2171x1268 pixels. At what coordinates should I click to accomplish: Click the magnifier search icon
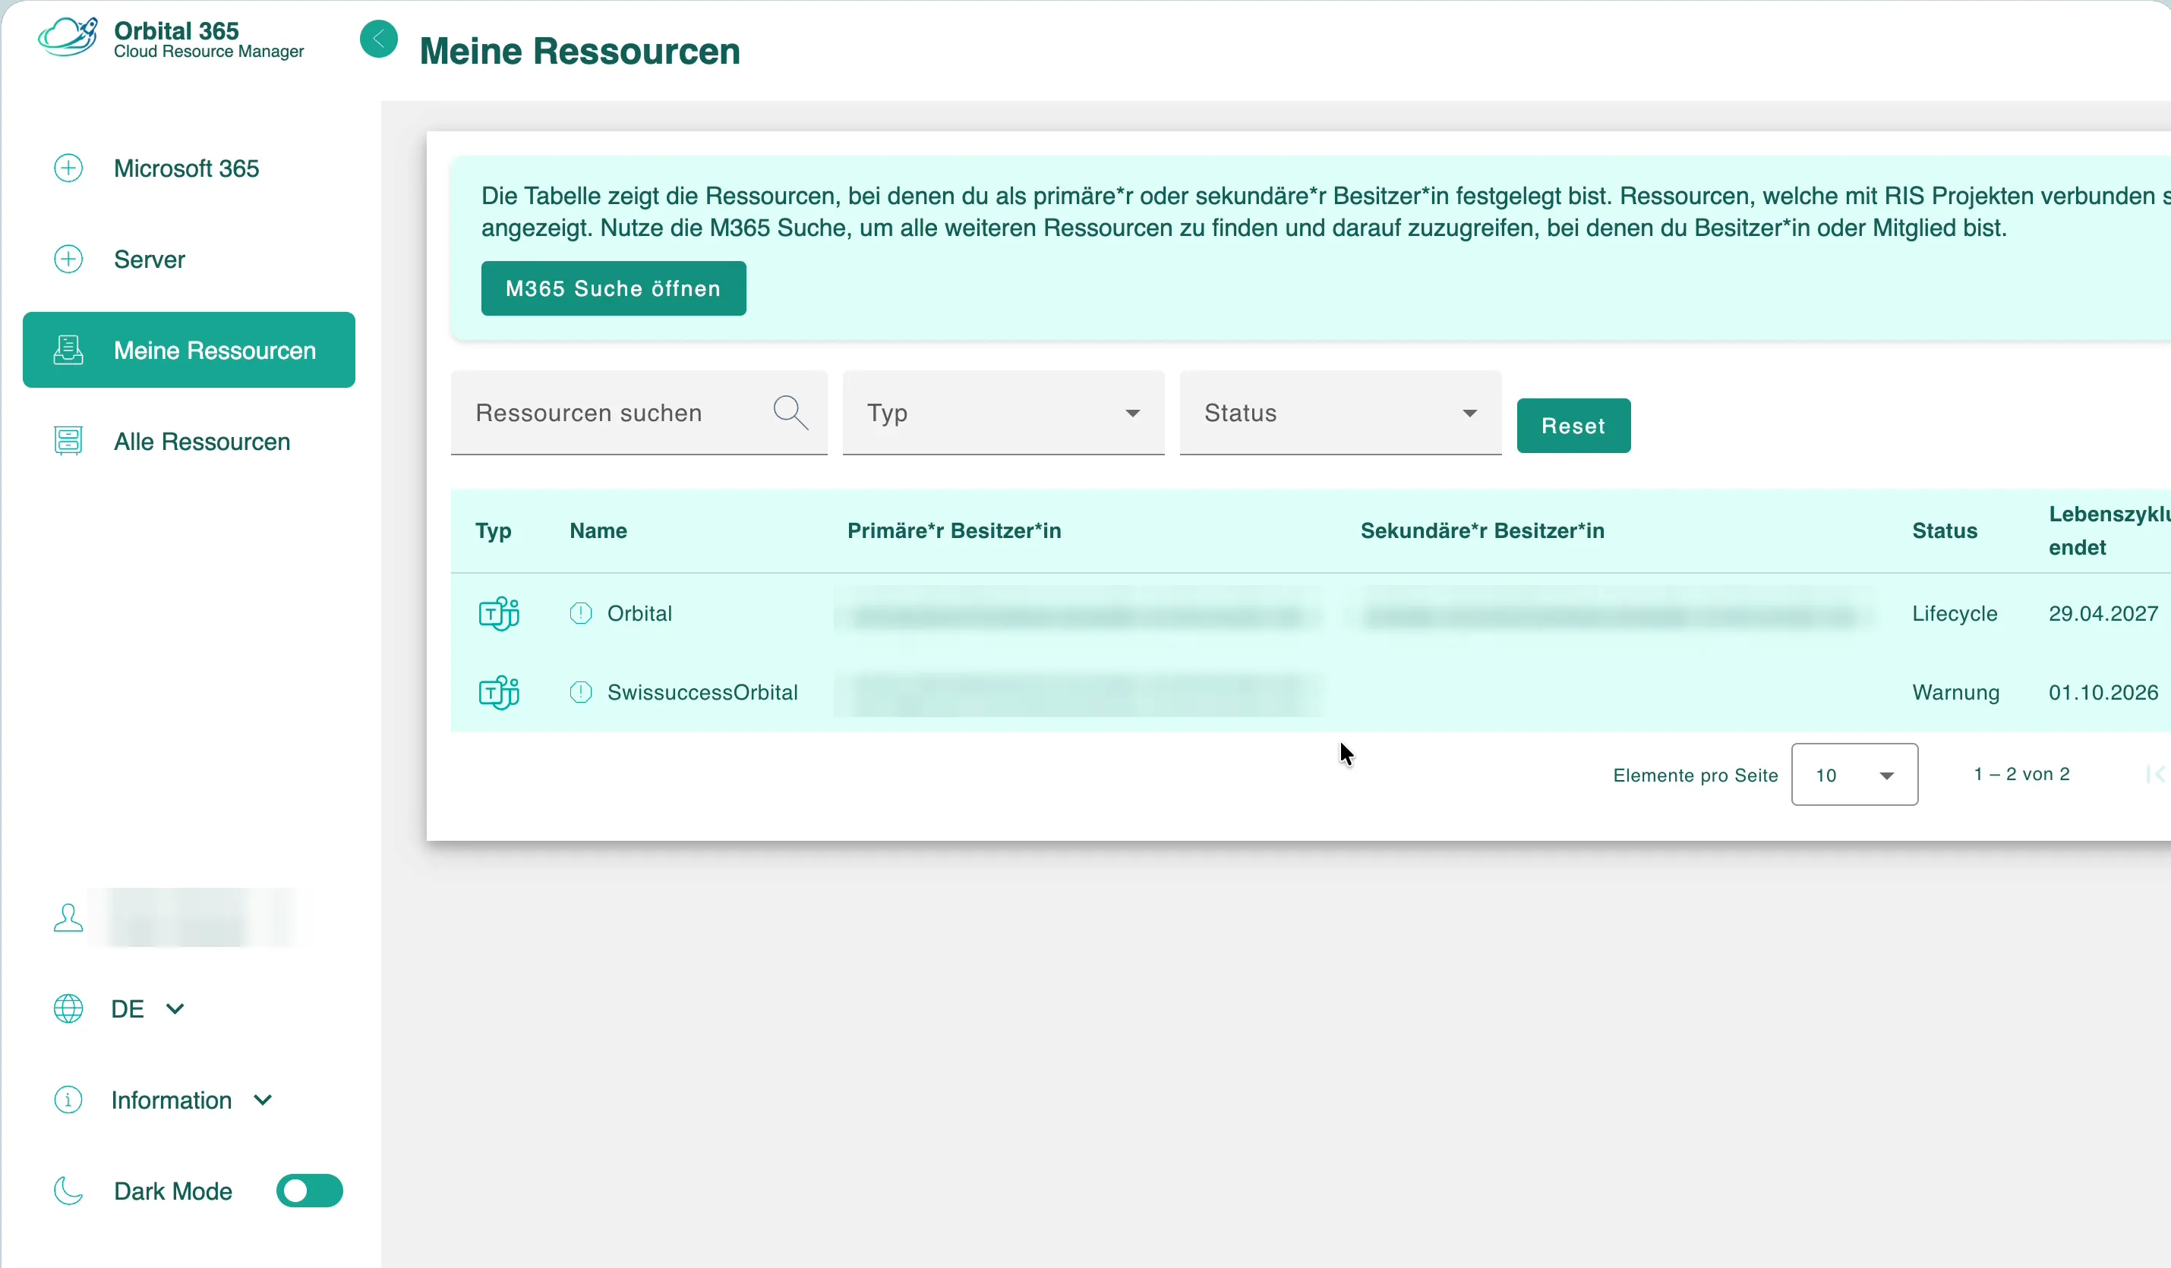(790, 414)
